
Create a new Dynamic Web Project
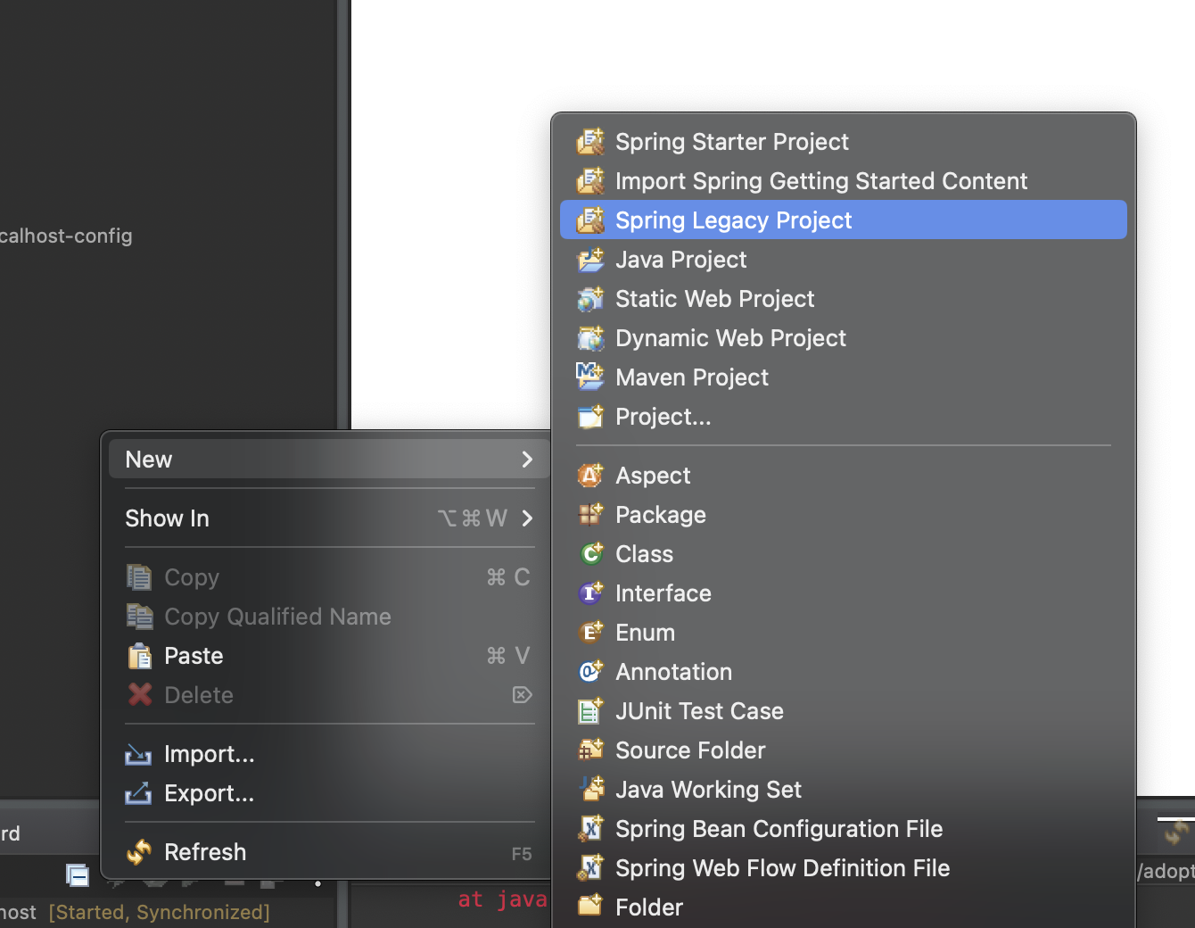pyautogui.click(x=844, y=338)
